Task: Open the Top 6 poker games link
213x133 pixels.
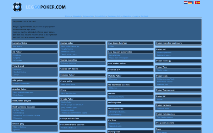Action: pos(165,117)
